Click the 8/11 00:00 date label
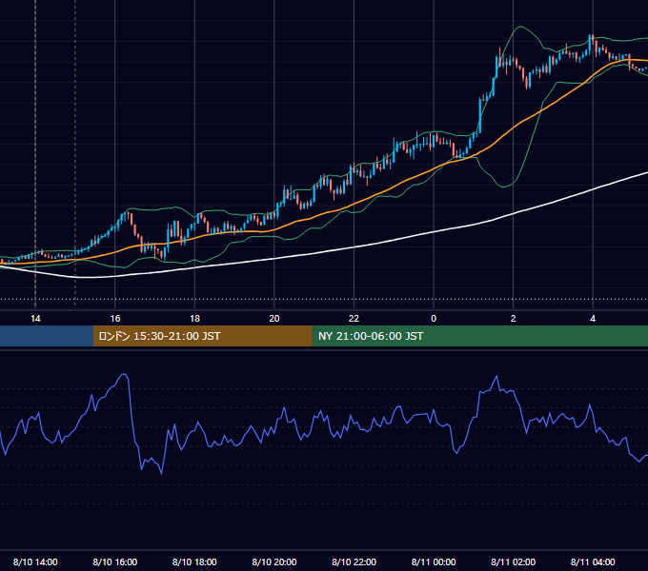648x571 pixels. pyautogui.click(x=434, y=561)
